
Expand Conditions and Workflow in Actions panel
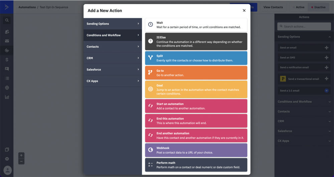pyautogui.click(x=304, y=102)
